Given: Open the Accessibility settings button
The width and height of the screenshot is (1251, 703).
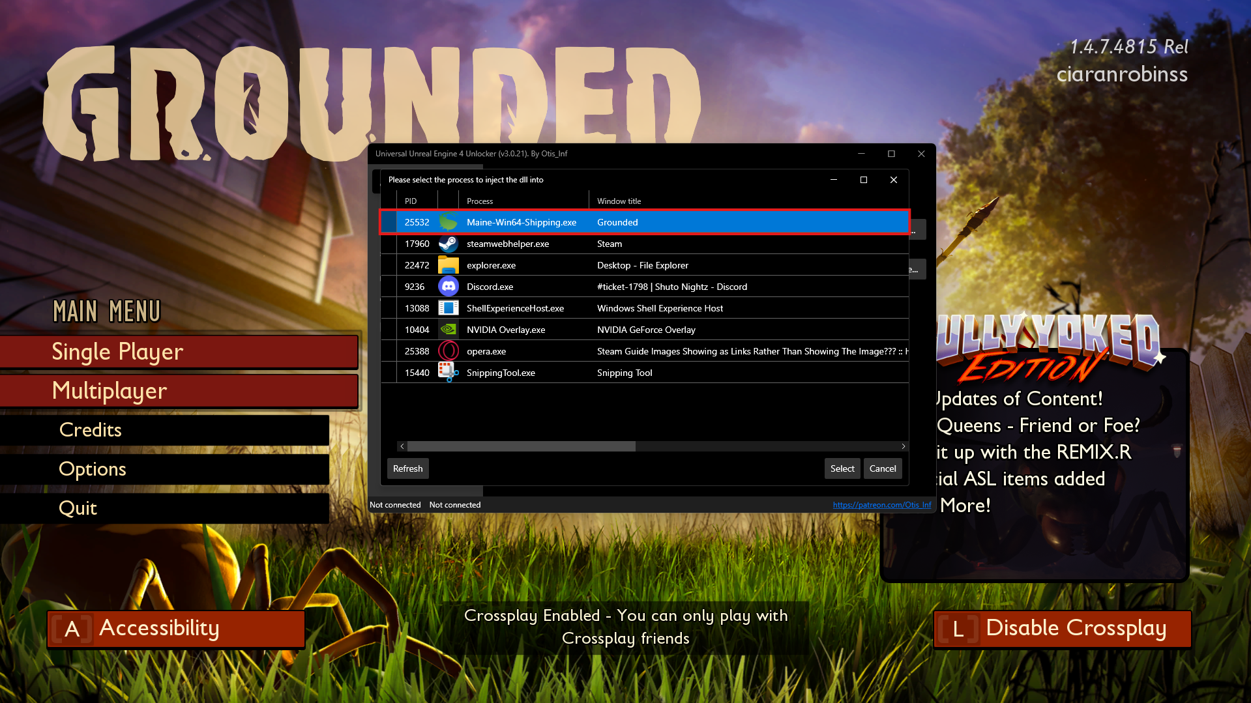Looking at the screenshot, I should 176,629.
